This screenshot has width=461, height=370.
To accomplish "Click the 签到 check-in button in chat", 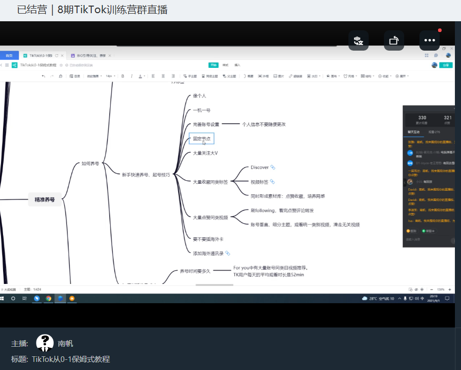I will [x=411, y=231].
